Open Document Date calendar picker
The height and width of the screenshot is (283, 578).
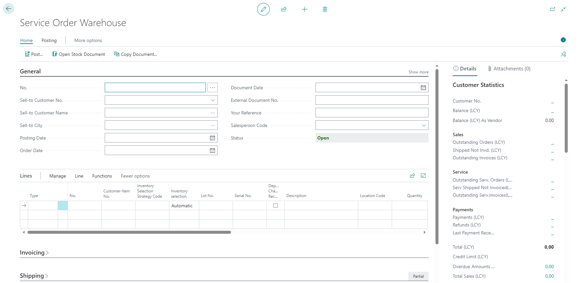pos(423,88)
